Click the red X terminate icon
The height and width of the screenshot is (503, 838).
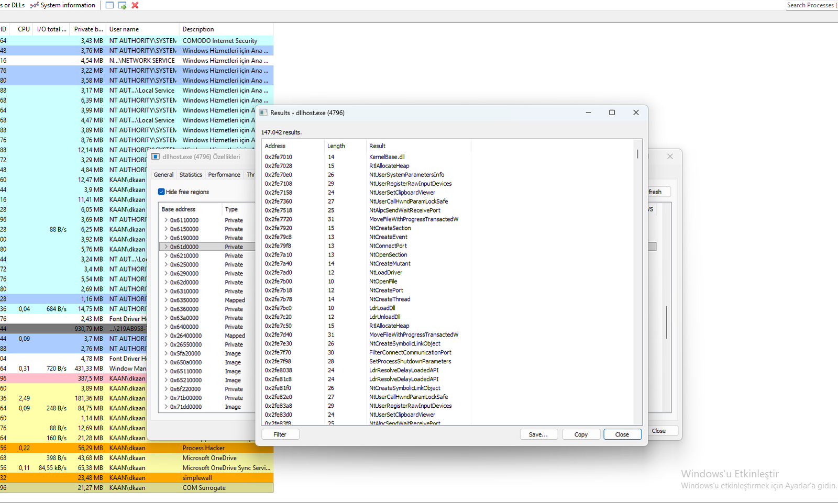coord(135,5)
